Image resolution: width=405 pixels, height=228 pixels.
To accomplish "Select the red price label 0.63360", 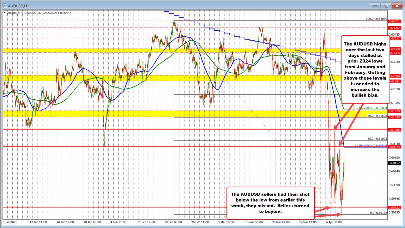I will coord(395,49).
